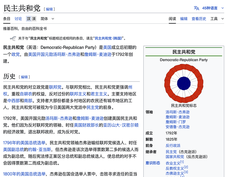Select the 条目 tab
Viewport: 226px width, 177px height.
pyautogui.click(x=7, y=19)
